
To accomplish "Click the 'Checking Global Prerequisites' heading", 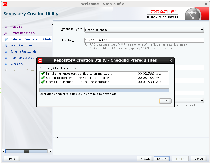I will pos(60,68).
